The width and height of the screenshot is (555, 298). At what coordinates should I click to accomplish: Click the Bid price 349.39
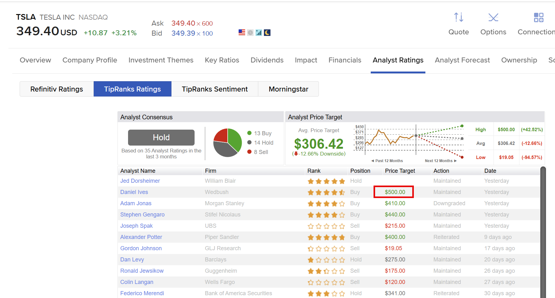tap(183, 33)
